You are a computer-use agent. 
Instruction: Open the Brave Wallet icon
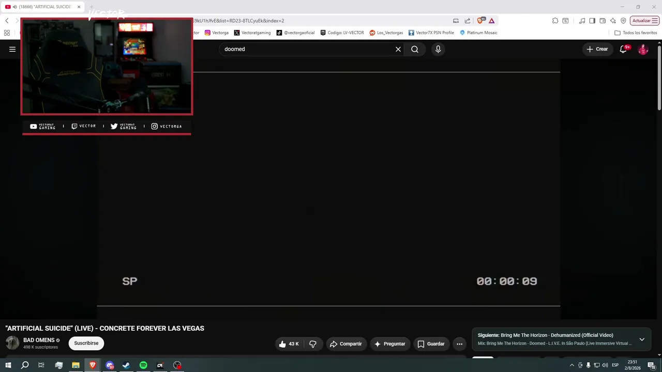pyautogui.click(x=603, y=21)
